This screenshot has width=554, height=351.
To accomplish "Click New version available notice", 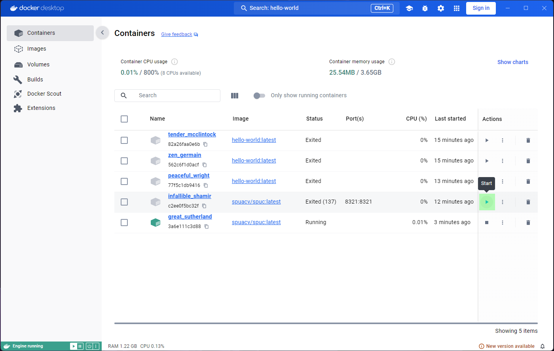I will pos(507,346).
